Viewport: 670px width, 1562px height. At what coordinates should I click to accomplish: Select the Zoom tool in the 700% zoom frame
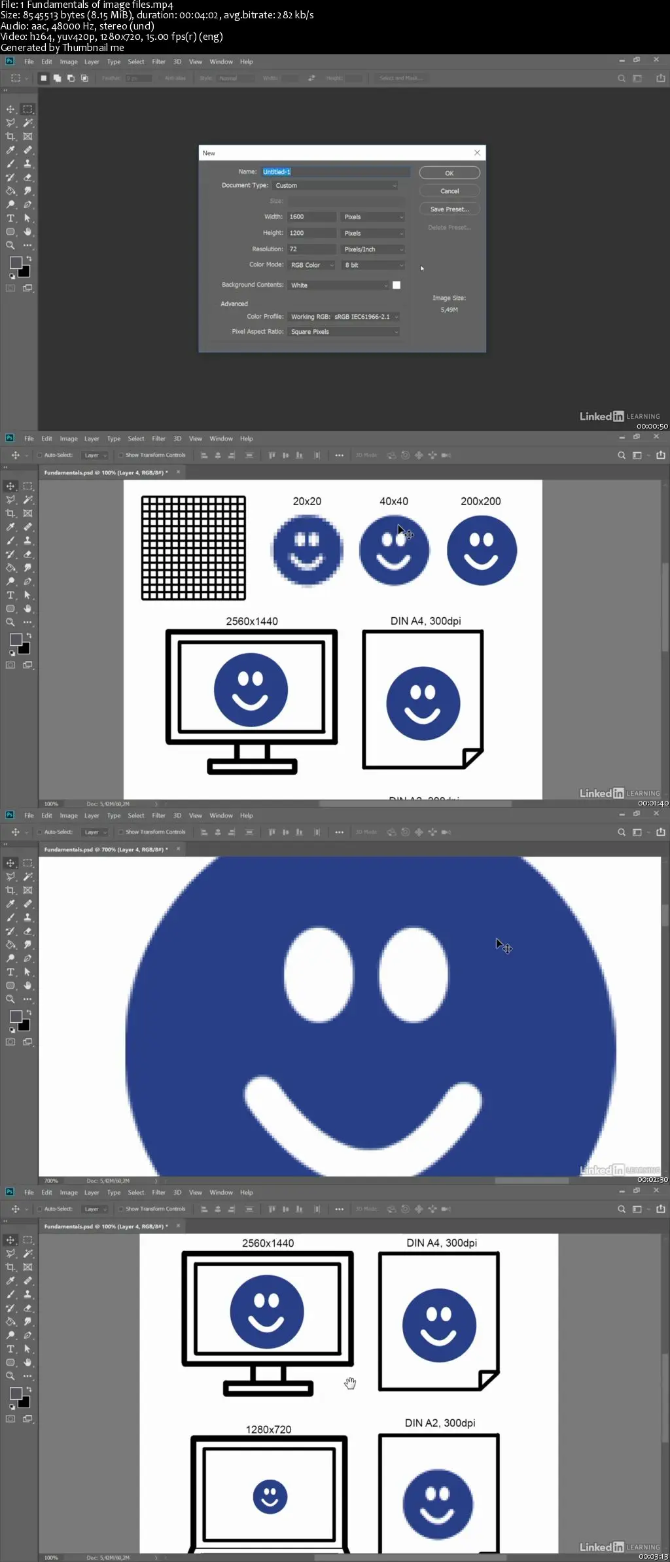[x=10, y=999]
